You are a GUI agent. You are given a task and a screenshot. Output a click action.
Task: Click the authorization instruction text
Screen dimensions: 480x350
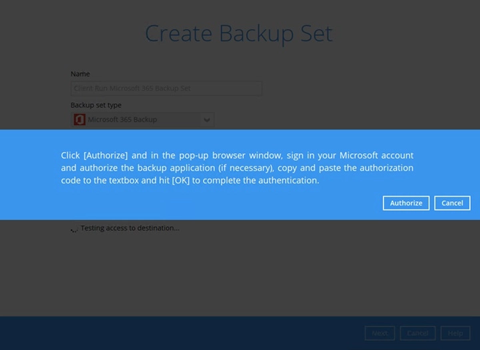pyautogui.click(x=237, y=168)
